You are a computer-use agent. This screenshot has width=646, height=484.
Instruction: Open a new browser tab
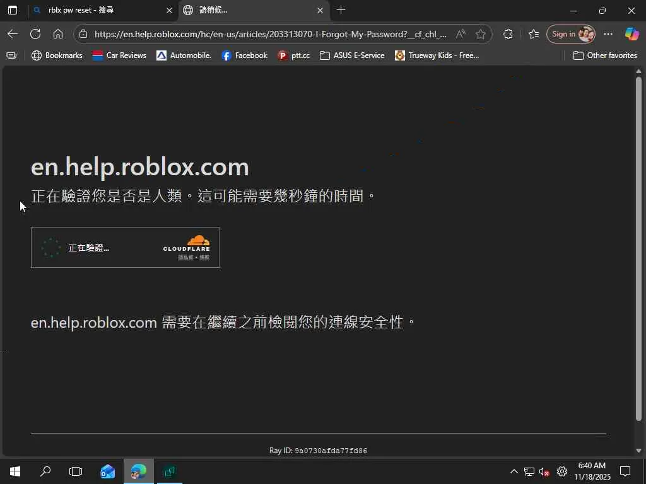(341, 10)
